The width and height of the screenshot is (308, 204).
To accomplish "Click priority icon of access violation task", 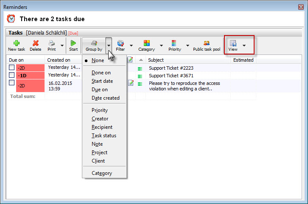I will tap(140, 84).
